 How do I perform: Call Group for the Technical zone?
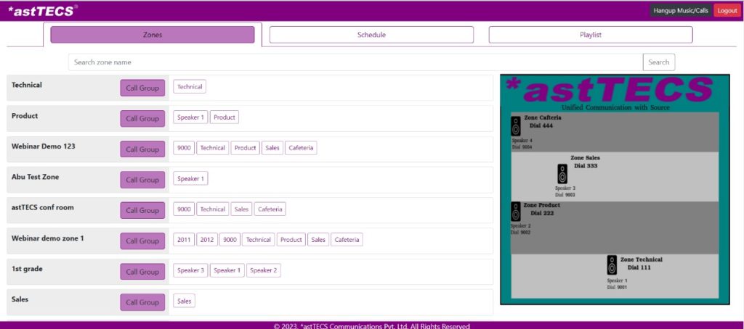pos(142,88)
